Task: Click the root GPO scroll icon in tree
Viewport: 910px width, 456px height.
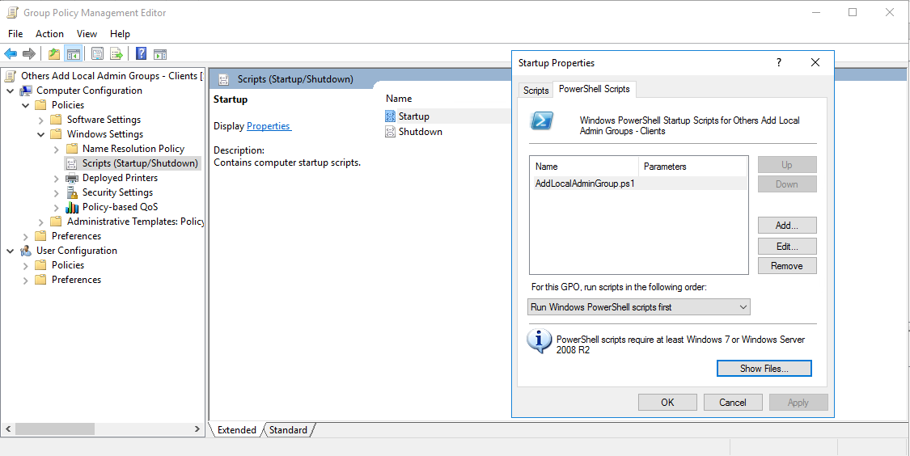Action: tap(11, 75)
